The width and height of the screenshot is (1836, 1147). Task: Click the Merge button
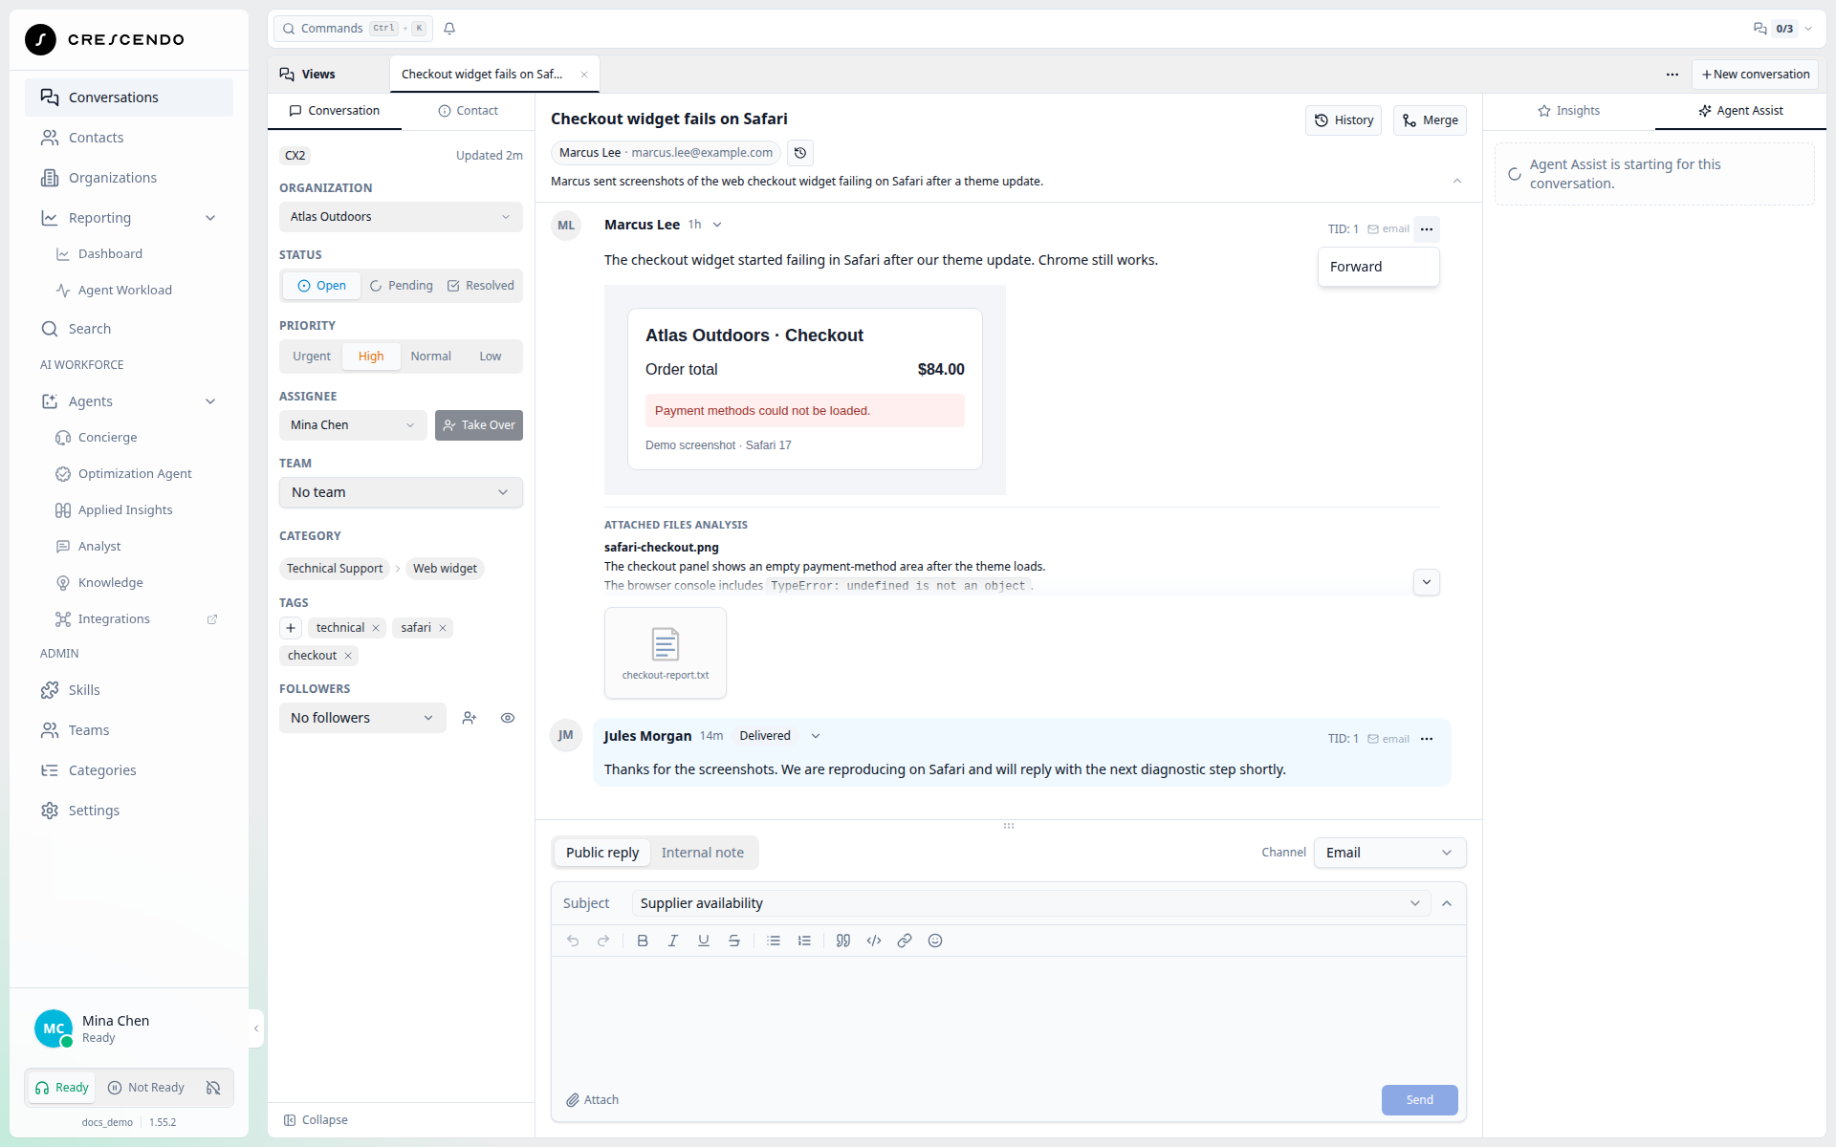pos(1430,120)
